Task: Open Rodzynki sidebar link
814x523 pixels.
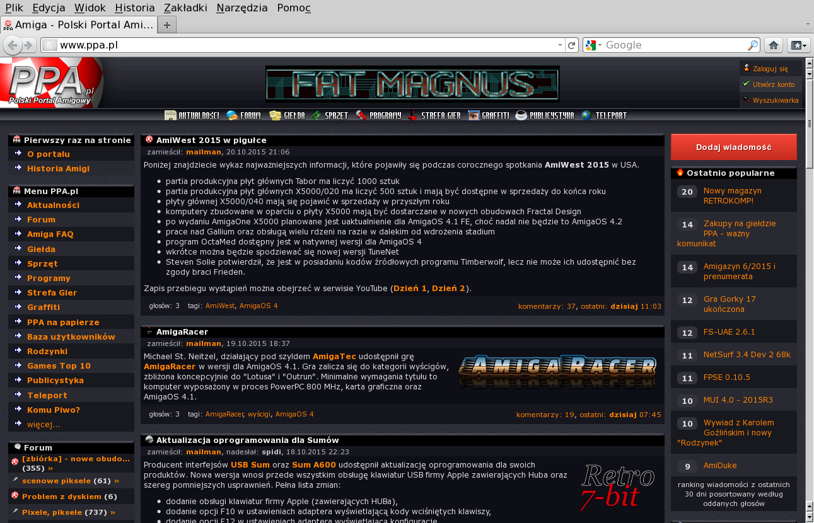Action: (x=47, y=352)
